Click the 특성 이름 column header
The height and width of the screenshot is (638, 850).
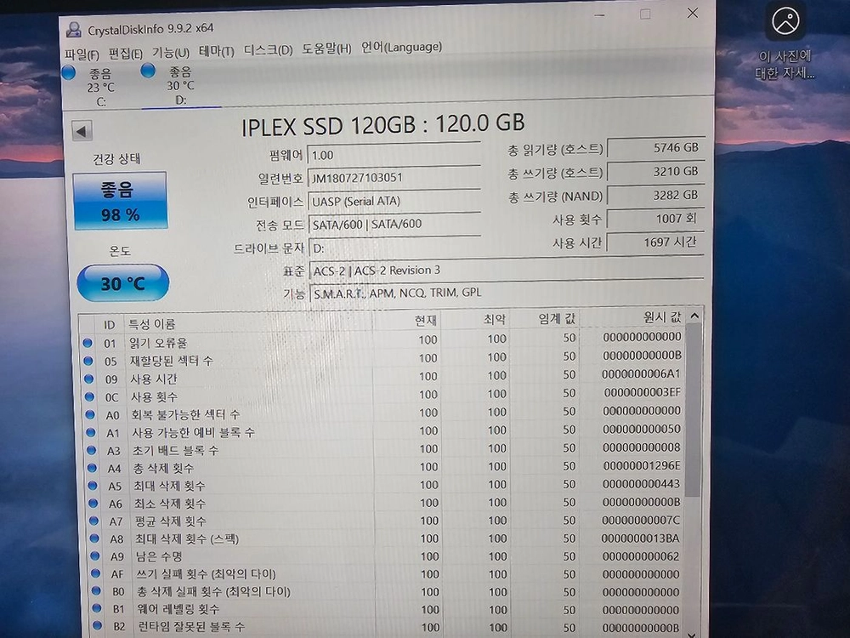coord(247,323)
